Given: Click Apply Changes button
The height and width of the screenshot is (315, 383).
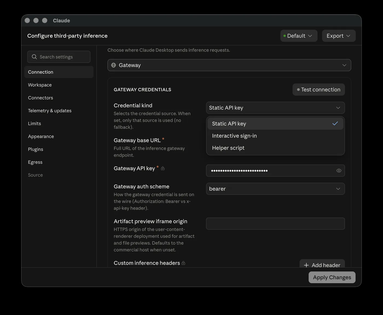Looking at the screenshot, I should click(x=332, y=277).
